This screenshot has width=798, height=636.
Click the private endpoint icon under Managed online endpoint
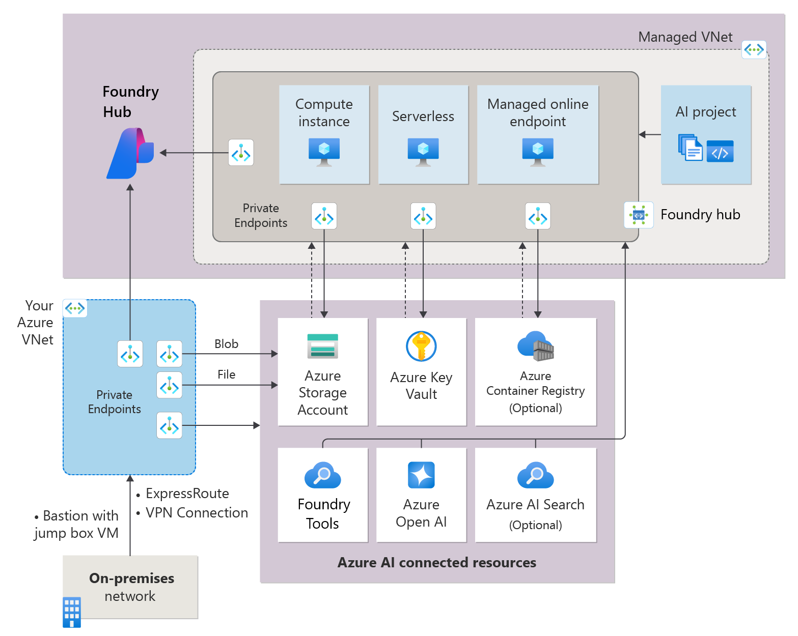[x=538, y=216]
